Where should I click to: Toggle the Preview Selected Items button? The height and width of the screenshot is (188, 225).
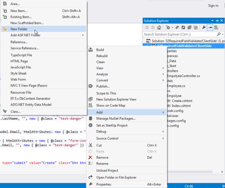click(x=210, y=28)
